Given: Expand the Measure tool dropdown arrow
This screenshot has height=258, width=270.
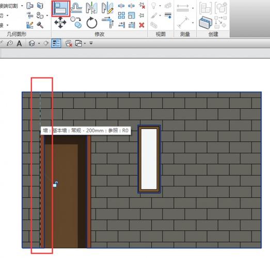Looking at the screenshot, I should tap(193, 8).
